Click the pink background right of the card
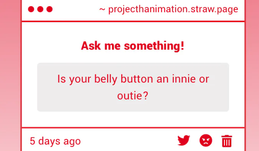 click(252, 76)
